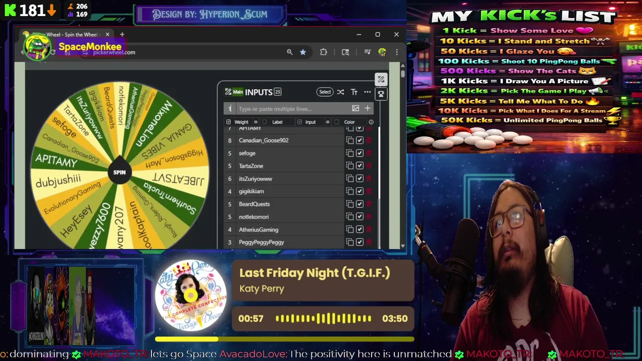Duplicate the notlekomori entry

pyautogui.click(x=350, y=217)
